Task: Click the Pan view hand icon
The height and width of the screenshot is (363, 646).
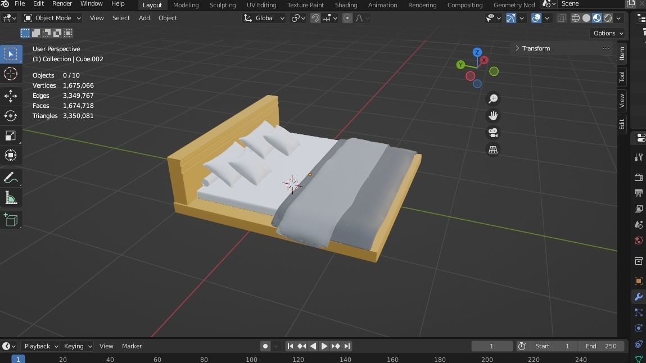Action: (x=493, y=116)
